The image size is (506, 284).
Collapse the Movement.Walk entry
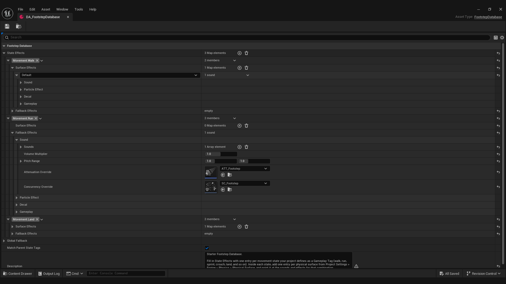pos(8,60)
